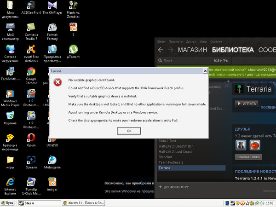This screenshot has height=207, width=276.
Task: Open the ВСЕ ИГРЫ filter dropdown
Action: tap(221, 61)
